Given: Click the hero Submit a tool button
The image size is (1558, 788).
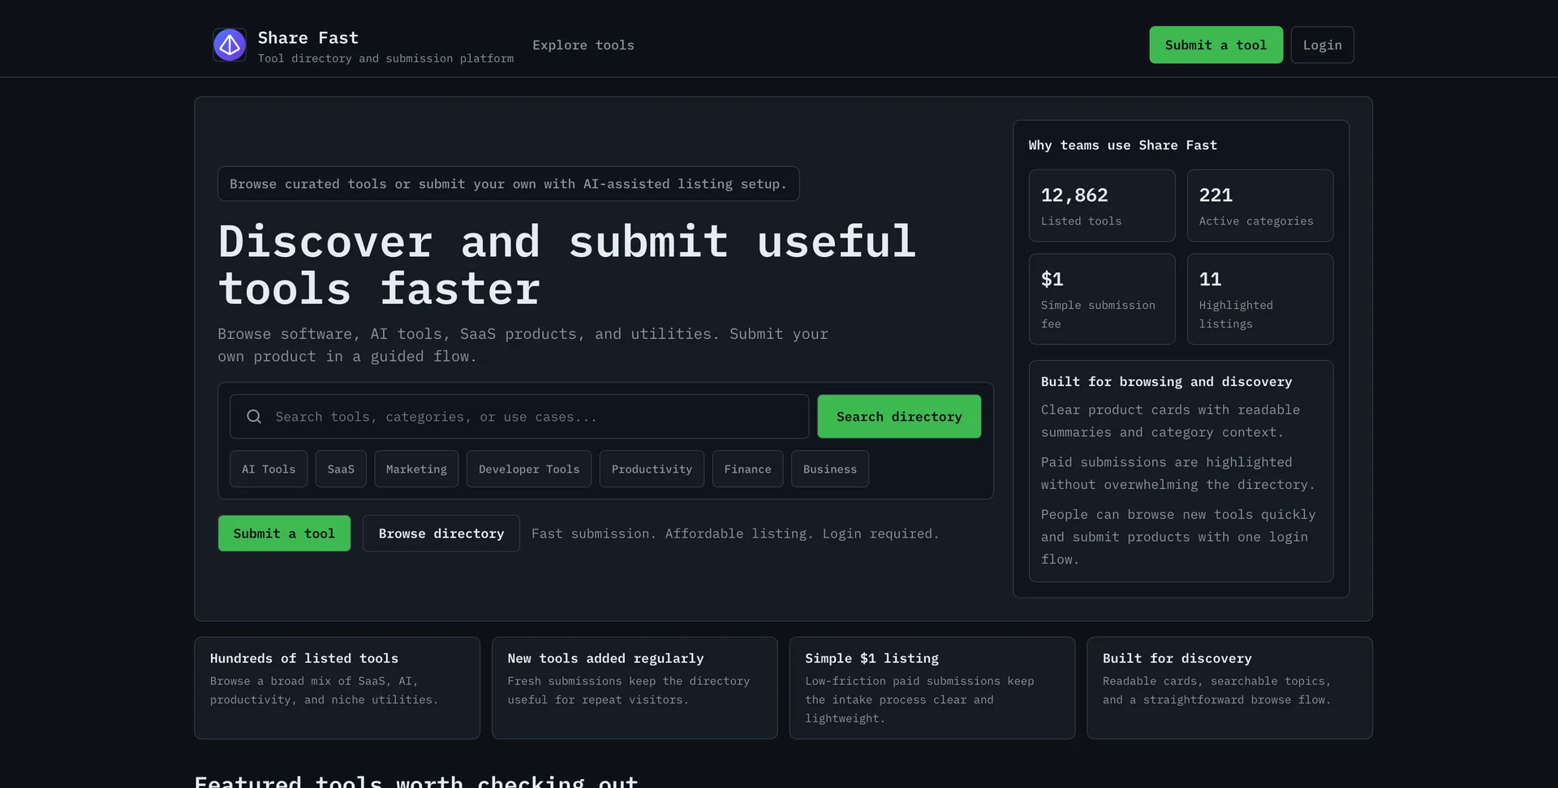Looking at the screenshot, I should coord(284,533).
